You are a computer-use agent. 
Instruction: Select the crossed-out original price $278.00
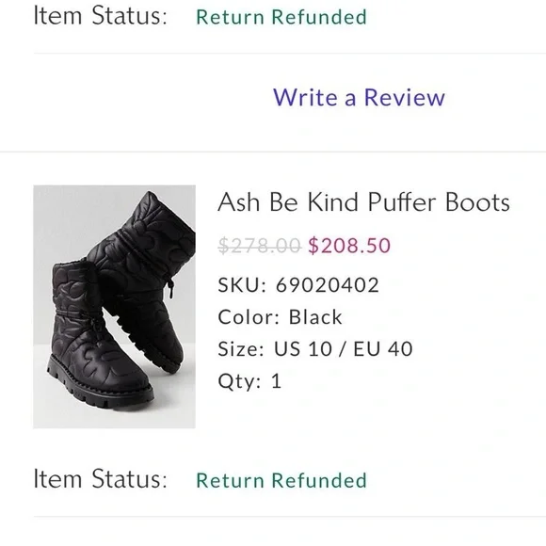pos(260,245)
